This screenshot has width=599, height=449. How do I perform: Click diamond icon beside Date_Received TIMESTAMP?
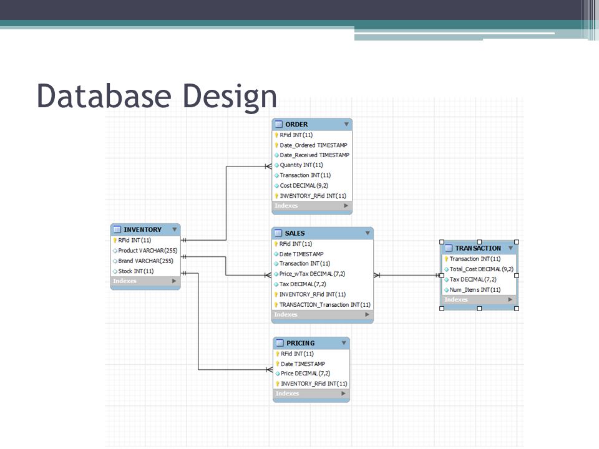click(276, 155)
